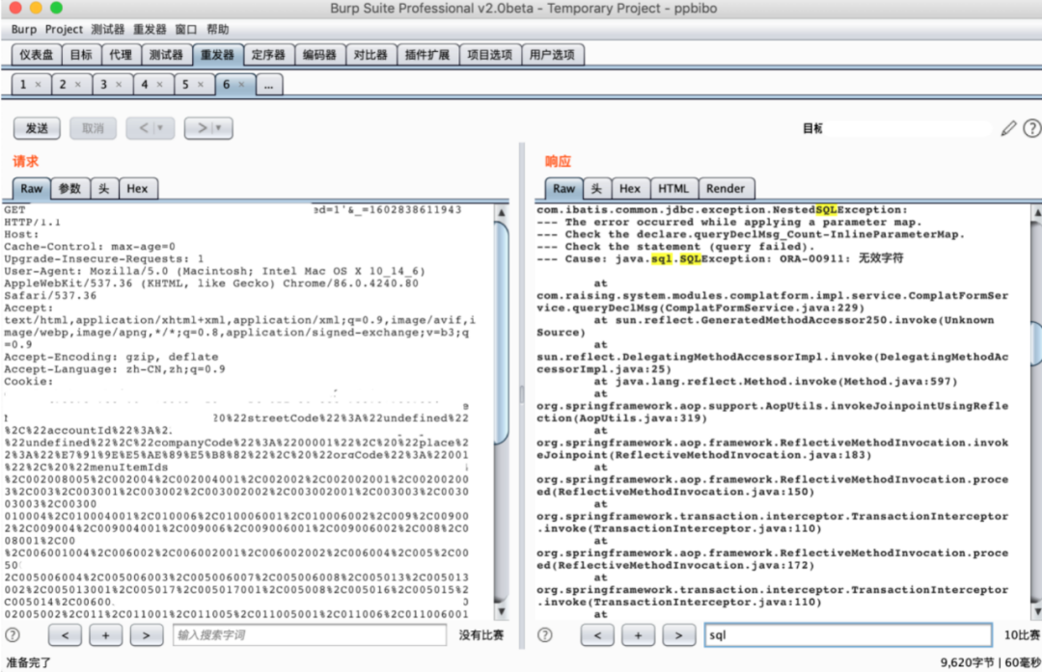Click the 9,620字节 status text
Screen dimensions: 1042x672
[967, 662]
